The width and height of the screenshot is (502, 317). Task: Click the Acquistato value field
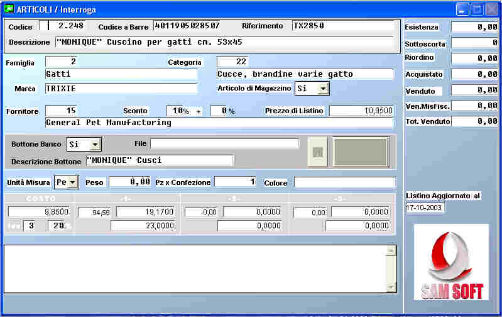[x=474, y=74]
